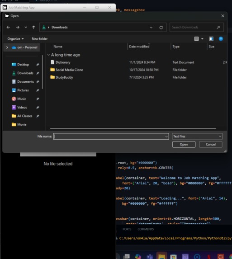Cancel the Open dialog
Viewport: 232px width, 259px height.
click(211, 144)
